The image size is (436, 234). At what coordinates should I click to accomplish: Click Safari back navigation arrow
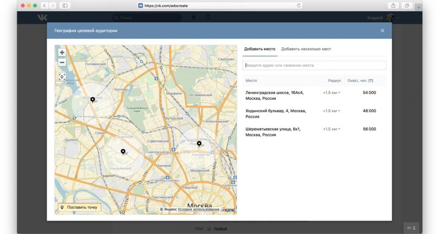coord(44,6)
